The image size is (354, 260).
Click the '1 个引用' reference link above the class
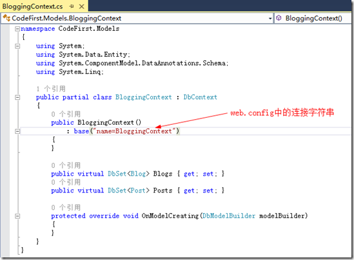(51, 89)
